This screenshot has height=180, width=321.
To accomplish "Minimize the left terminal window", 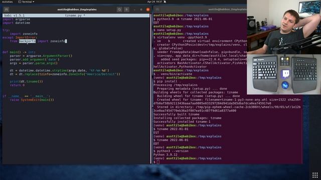I will pyautogui.click(x=134, y=9).
